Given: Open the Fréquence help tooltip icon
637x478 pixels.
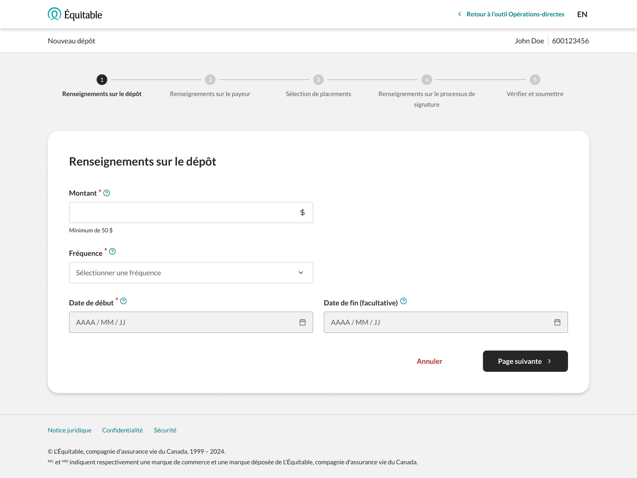Looking at the screenshot, I should (112, 251).
